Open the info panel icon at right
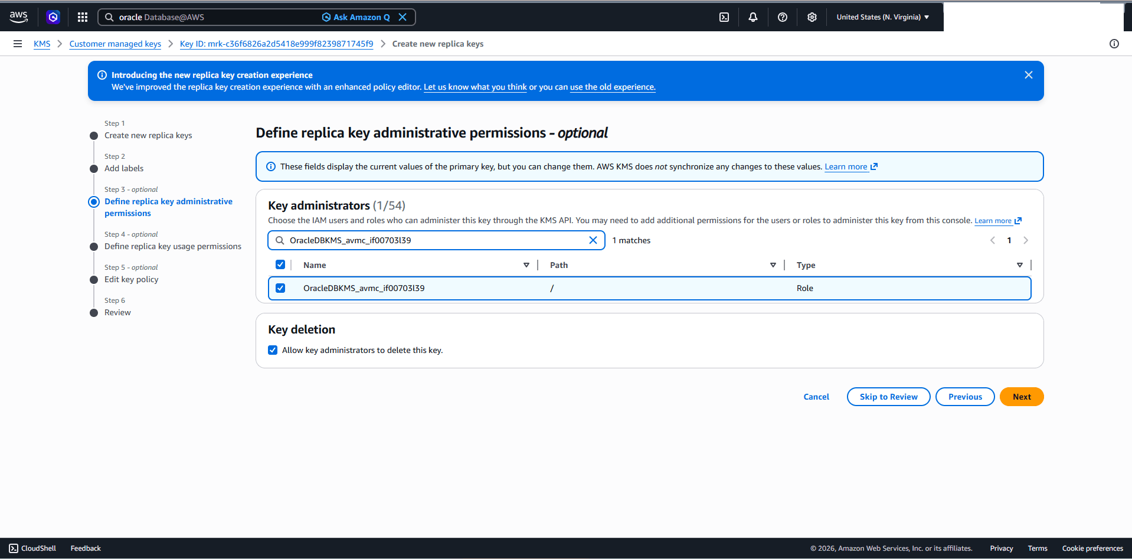1132x559 pixels. click(1114, 44)
